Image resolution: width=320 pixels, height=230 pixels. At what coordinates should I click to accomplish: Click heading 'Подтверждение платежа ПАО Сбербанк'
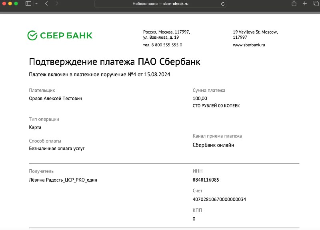pos(114,62)
